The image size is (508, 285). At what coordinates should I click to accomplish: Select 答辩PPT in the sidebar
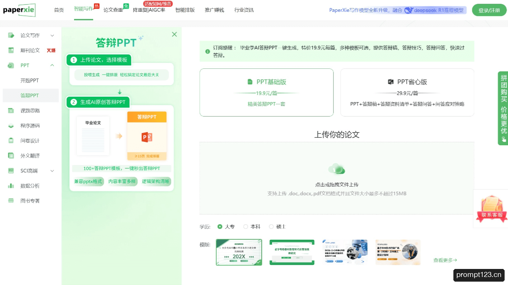(30, 95)
